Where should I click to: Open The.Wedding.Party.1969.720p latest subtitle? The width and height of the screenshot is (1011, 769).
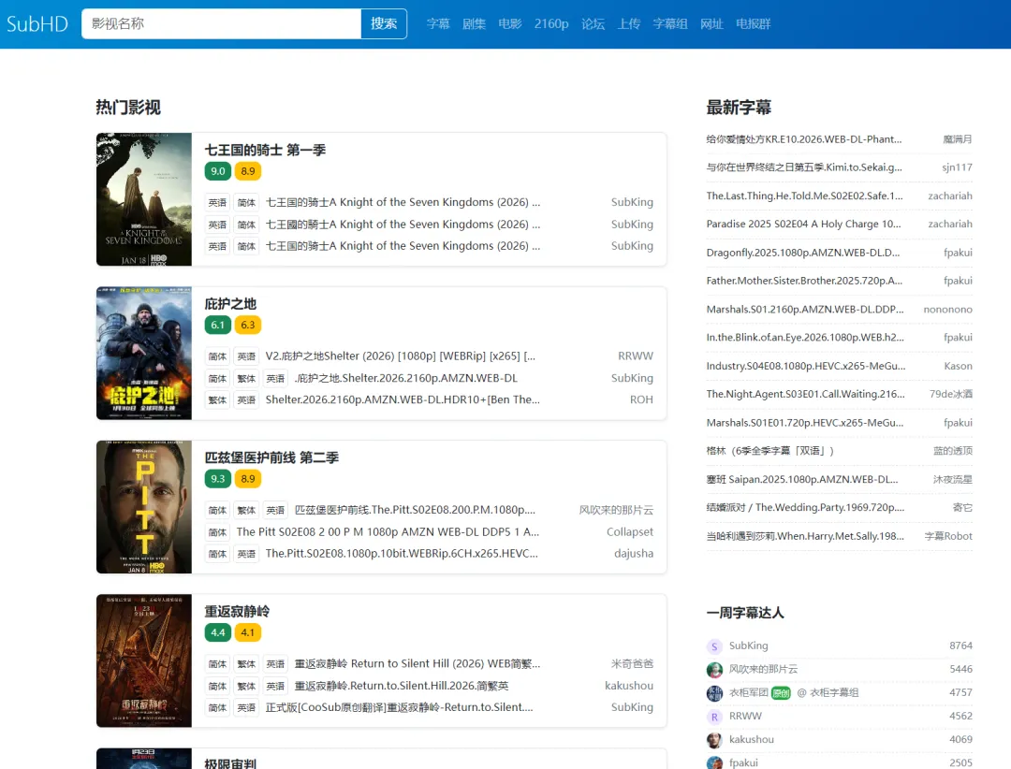click(805, 508)
